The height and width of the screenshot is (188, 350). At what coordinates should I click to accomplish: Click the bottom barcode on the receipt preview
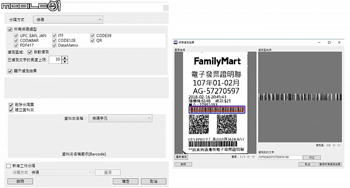(213, 144)
